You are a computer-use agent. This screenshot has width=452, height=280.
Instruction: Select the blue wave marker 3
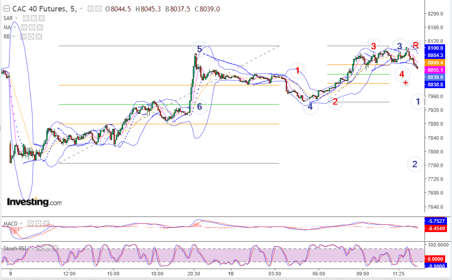(399, 46)
